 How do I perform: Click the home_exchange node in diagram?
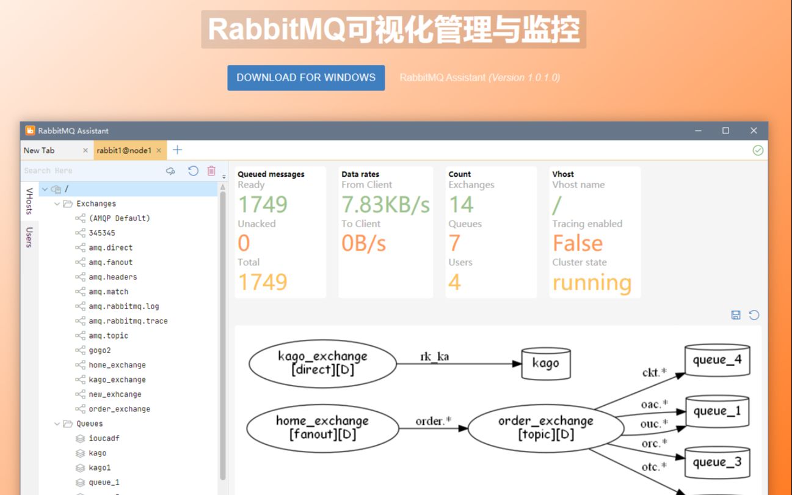point(322,428)
